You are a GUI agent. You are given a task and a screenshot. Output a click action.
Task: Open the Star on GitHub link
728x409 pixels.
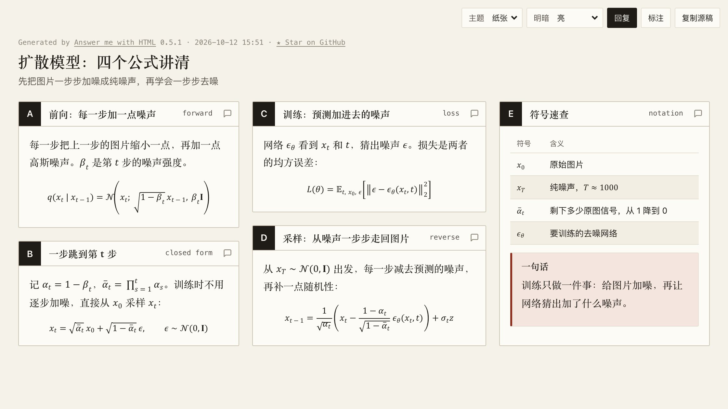tap(311, 43)
